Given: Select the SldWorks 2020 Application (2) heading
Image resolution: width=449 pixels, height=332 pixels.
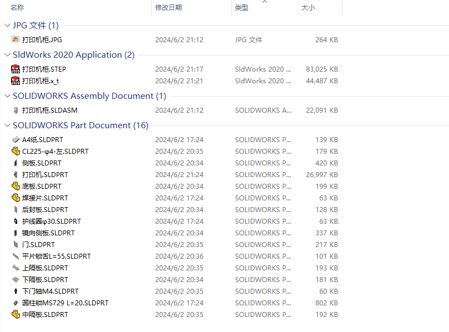Looking at the screenshot, I should [x=74, y=55].
